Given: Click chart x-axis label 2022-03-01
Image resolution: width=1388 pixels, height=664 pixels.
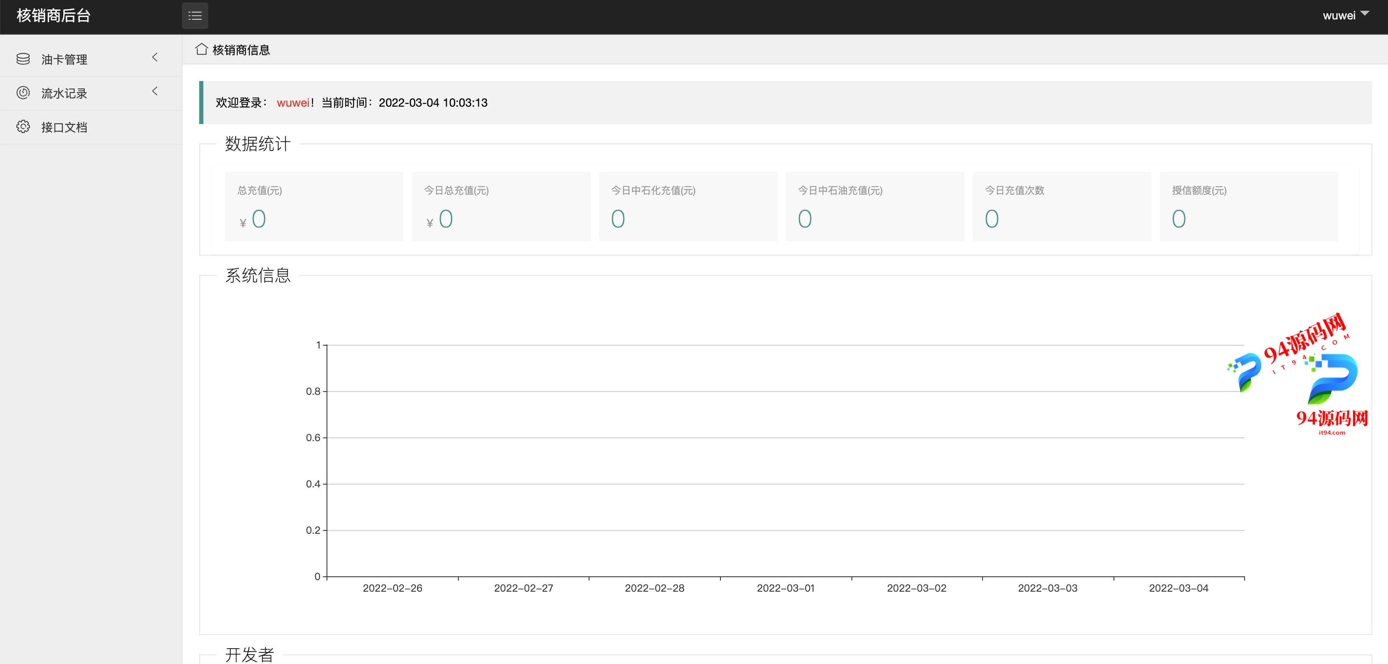Looking at the screenshot, I should (x=786, y=588).
